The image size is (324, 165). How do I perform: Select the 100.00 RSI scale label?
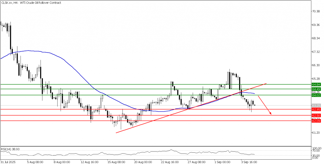point(317,149)
